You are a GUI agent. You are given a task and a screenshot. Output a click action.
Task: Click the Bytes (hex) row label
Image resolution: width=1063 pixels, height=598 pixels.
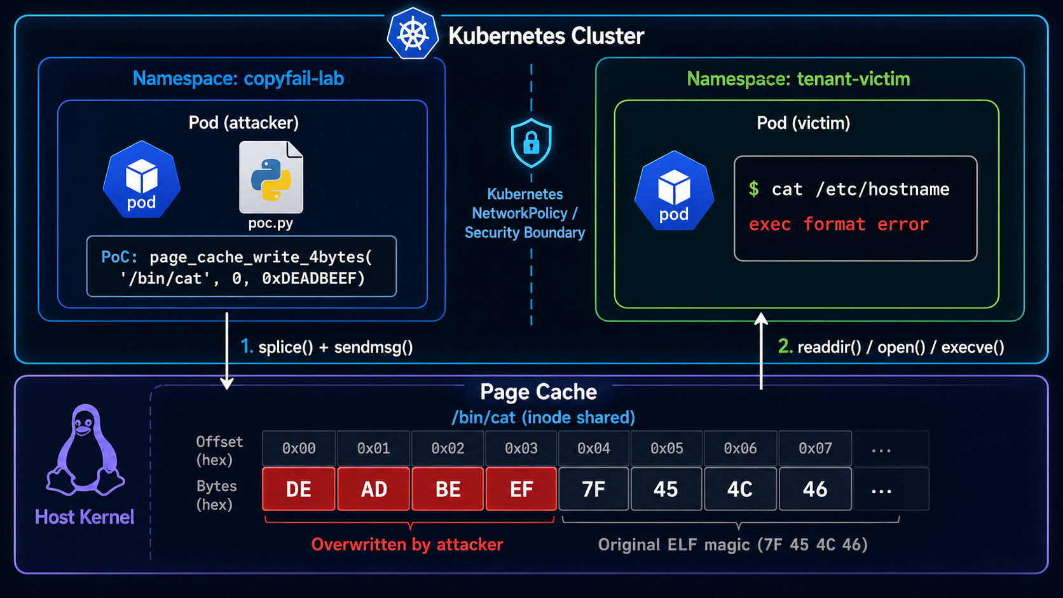click(x=217, y=495)
